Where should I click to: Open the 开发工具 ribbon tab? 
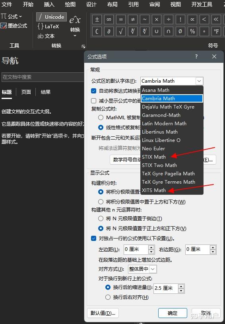pos(202,4)
